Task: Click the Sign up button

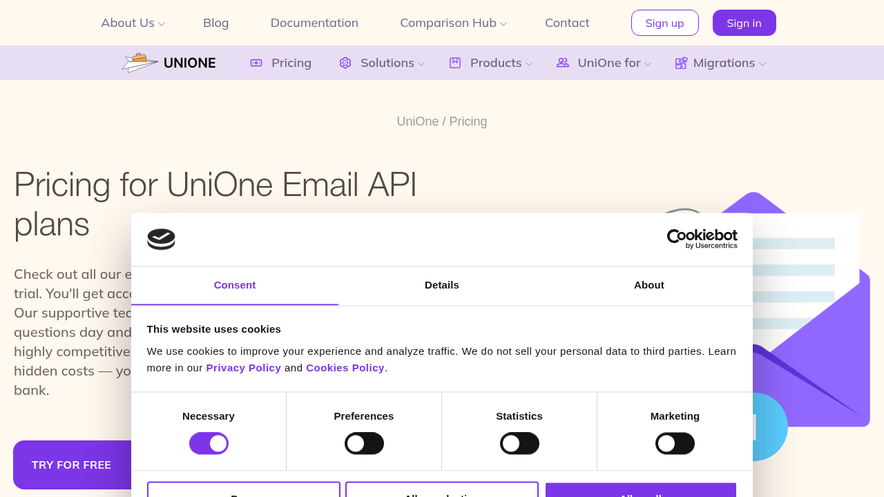Action: [x=664, y=23]
